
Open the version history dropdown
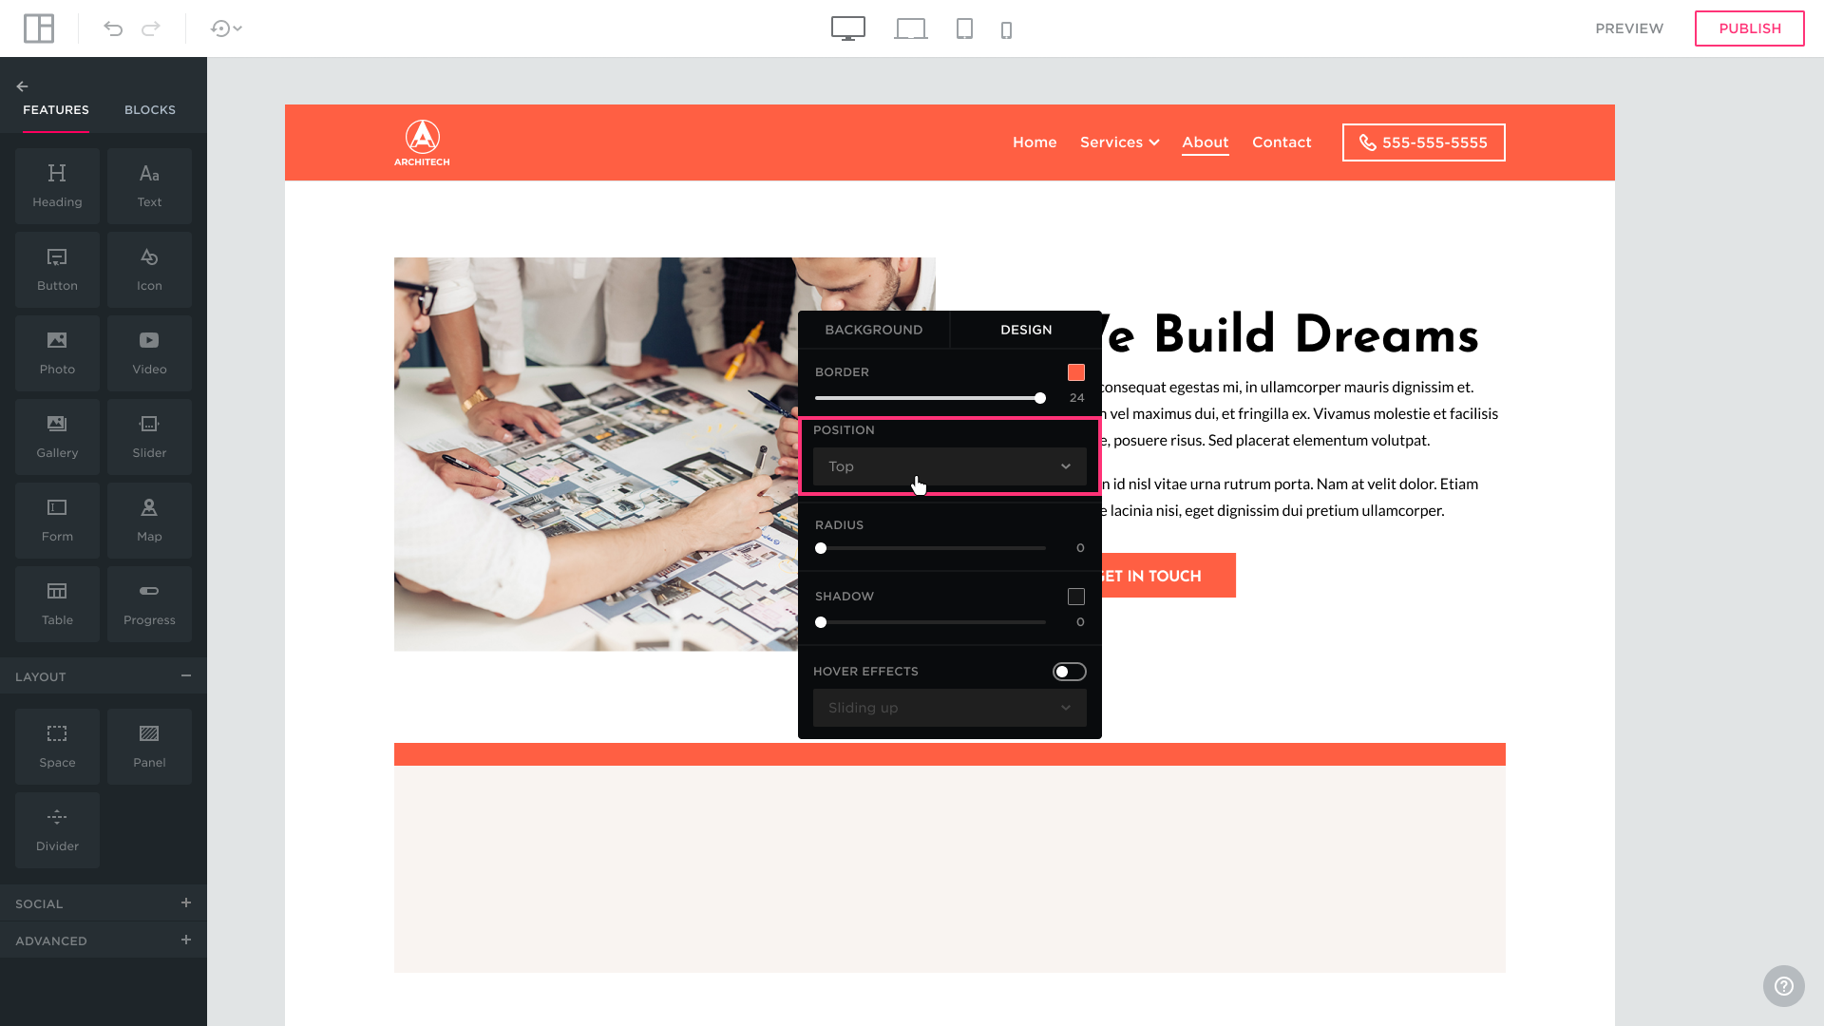[x=226, y=28]
